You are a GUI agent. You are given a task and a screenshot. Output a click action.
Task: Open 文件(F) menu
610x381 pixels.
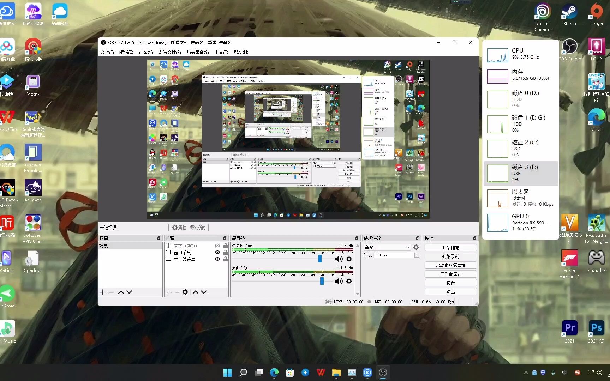[107, 52]
